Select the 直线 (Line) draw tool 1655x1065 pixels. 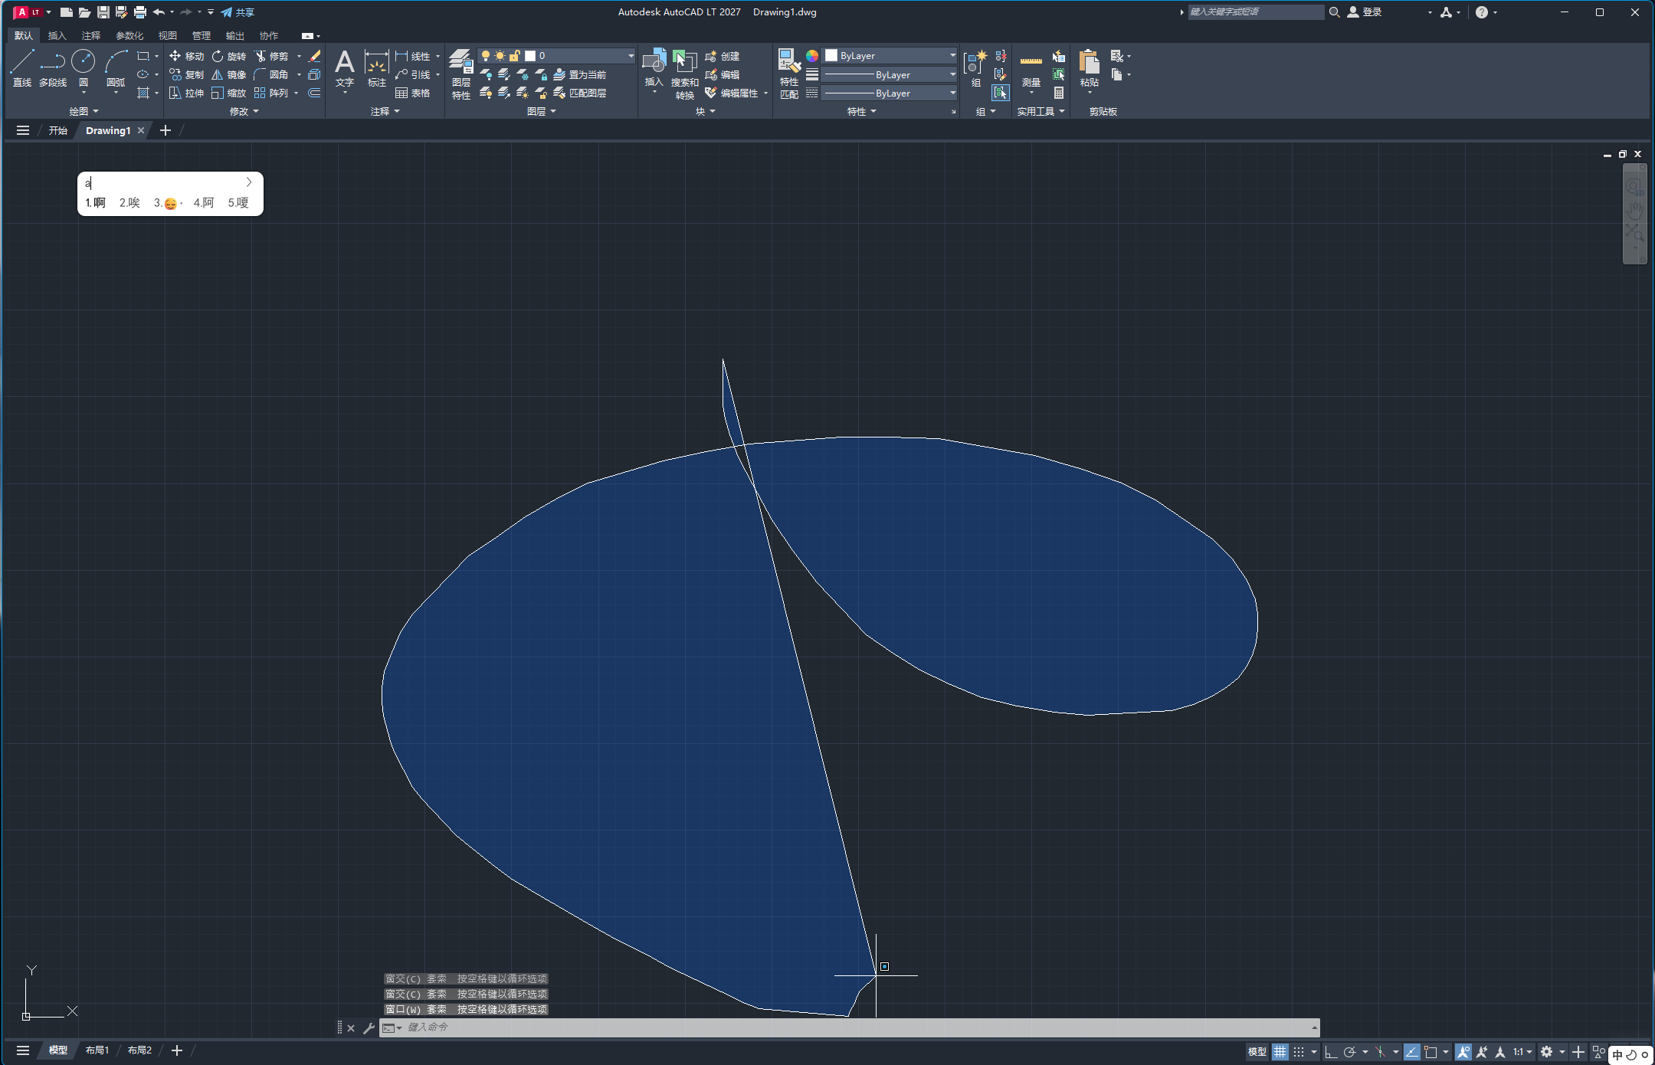point(22,68)
